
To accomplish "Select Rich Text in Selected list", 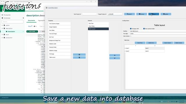I will tap(98, 23).
